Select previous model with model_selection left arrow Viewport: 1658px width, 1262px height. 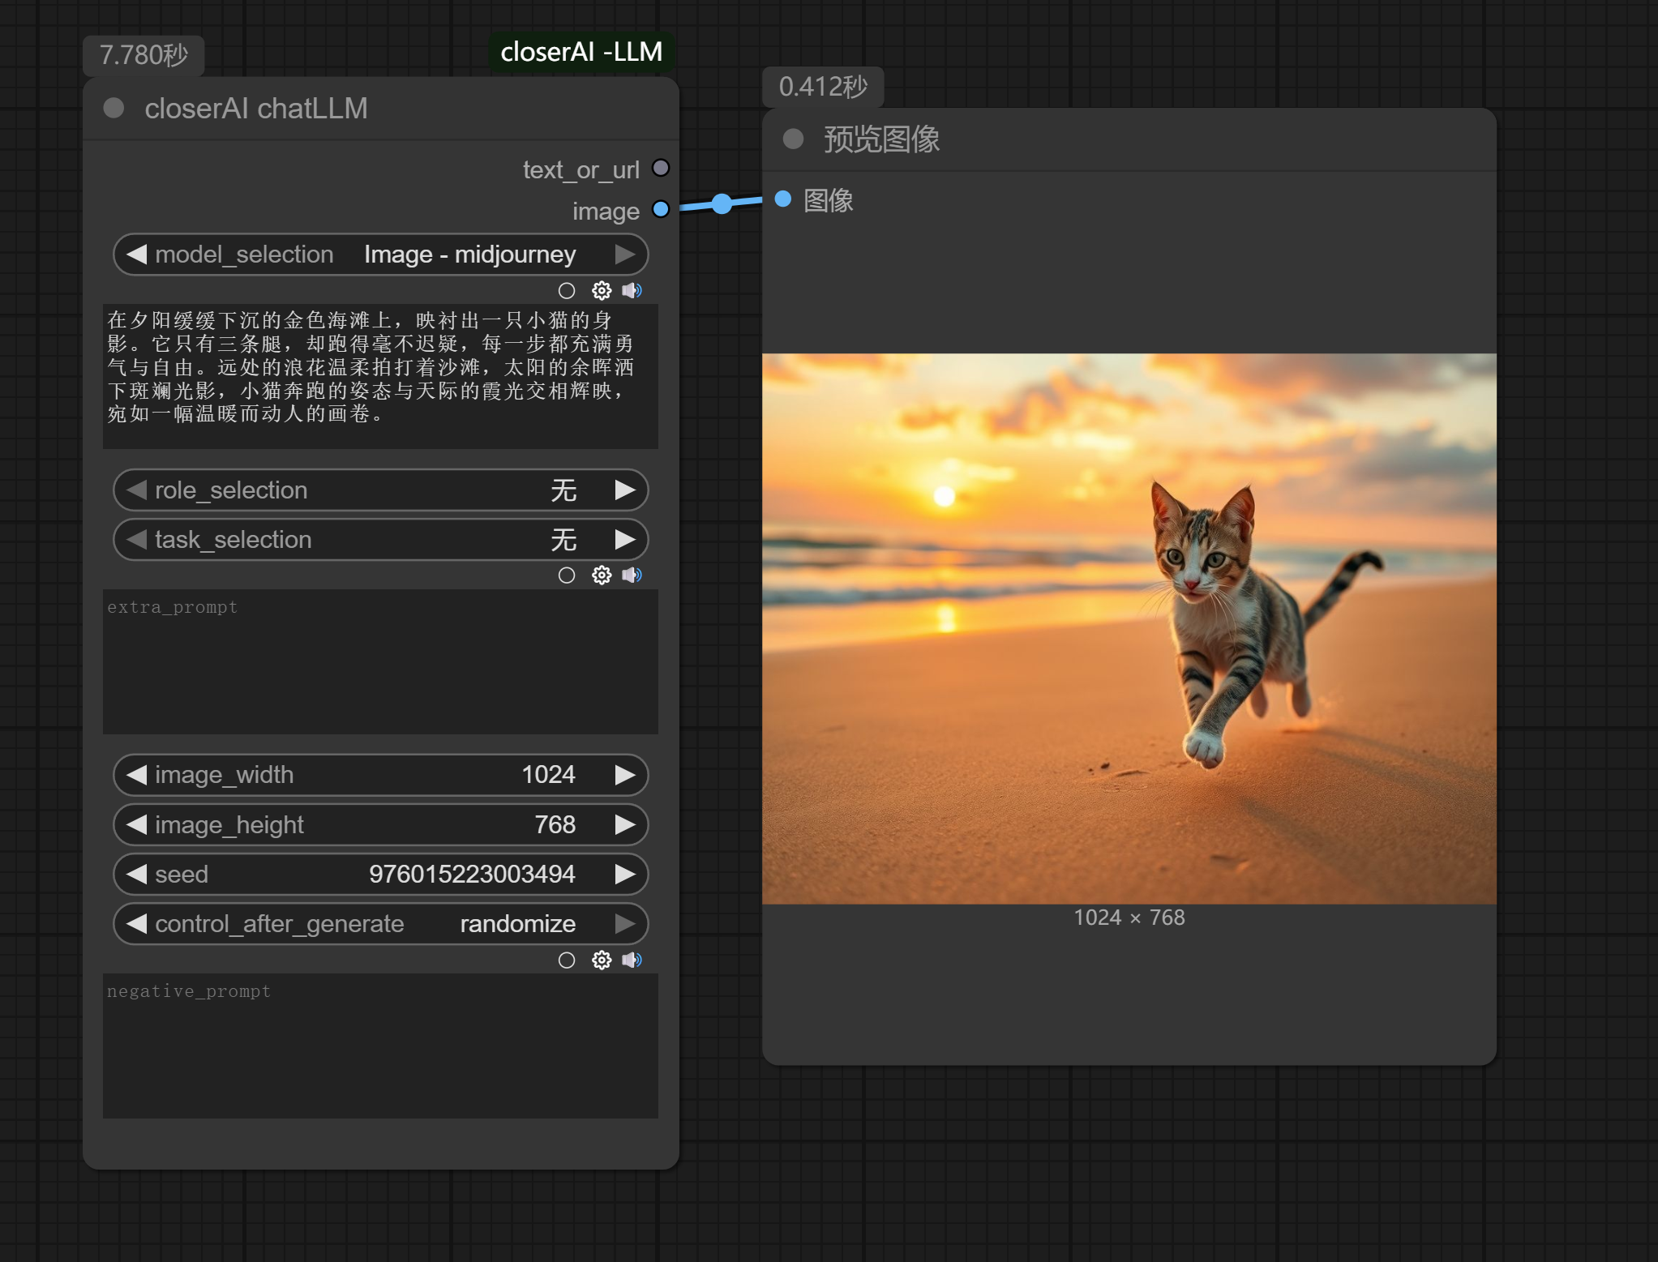tap(136, 255)
